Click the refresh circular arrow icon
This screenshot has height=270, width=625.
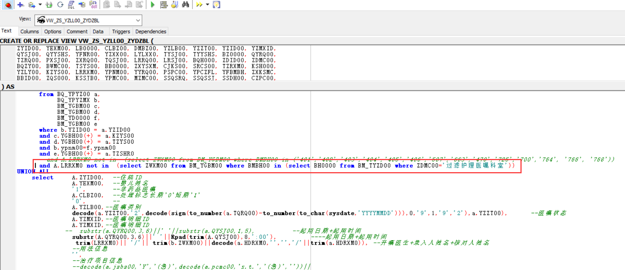(x=61, y=5)
